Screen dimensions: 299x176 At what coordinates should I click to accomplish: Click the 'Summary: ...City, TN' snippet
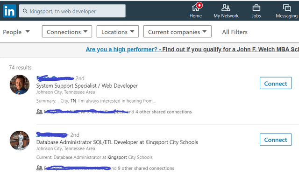click(x=96, y=101)
